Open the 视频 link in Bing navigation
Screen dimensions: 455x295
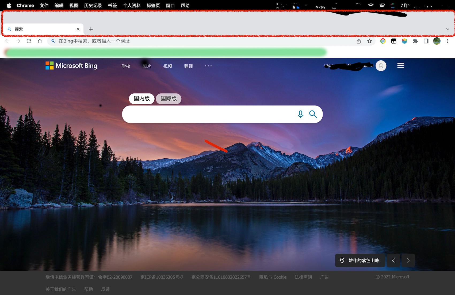tap(168, 66)
